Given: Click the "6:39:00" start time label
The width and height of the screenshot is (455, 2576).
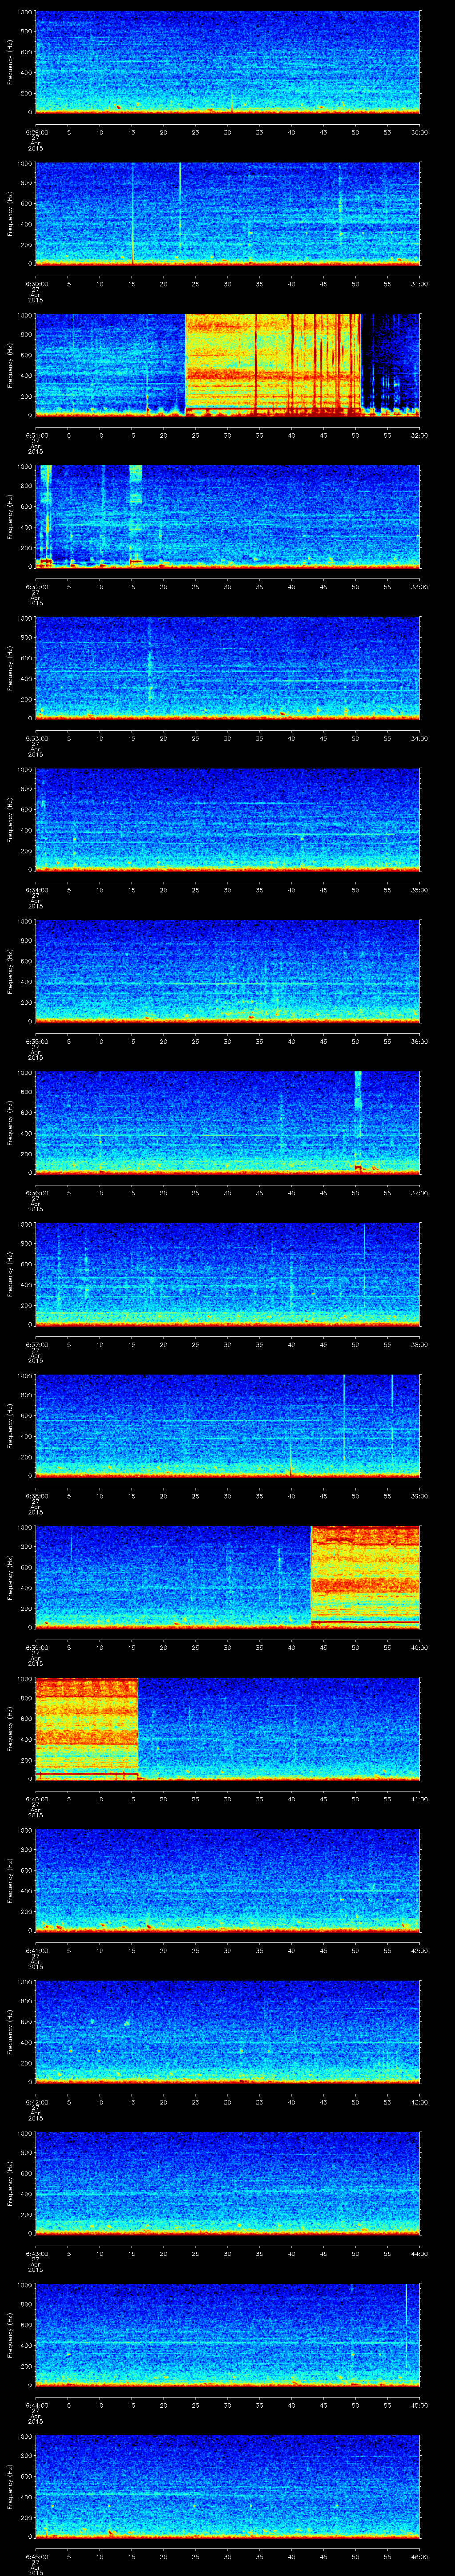Looking at the screenshot, I should tap(36, 1647).
